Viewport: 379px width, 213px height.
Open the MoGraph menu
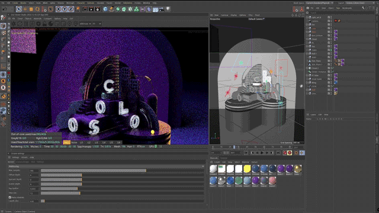coord(70,3)
